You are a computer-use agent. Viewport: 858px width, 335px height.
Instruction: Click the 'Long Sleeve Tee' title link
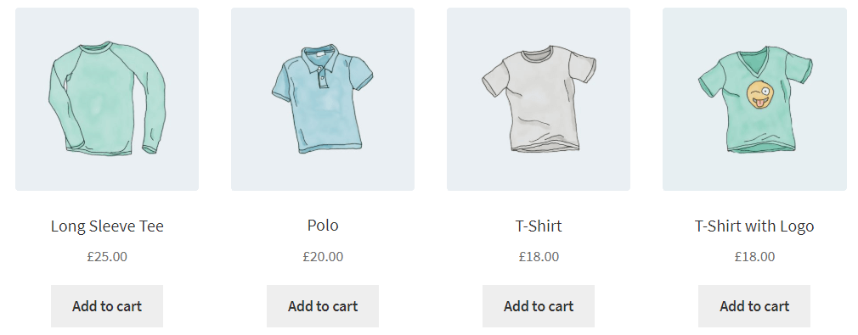[107, 226]
